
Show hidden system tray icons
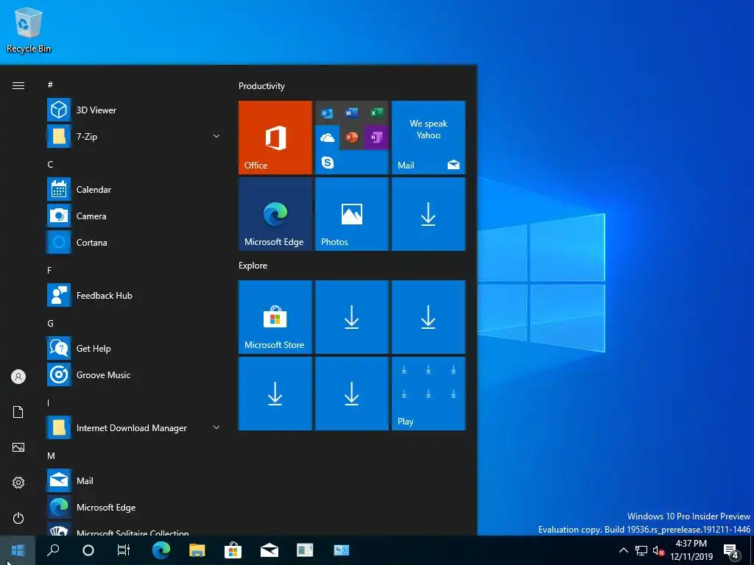(x=623, y=550)
